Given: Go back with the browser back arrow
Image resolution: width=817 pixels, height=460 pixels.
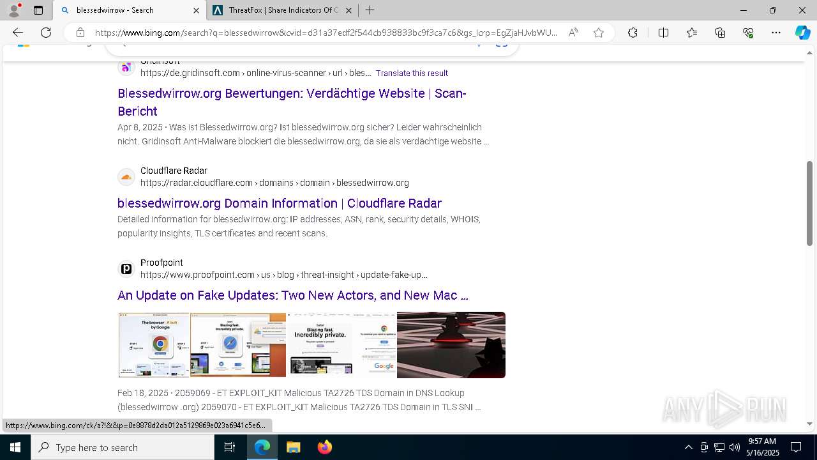Looking at the screenshot, I should coord(18,33).
